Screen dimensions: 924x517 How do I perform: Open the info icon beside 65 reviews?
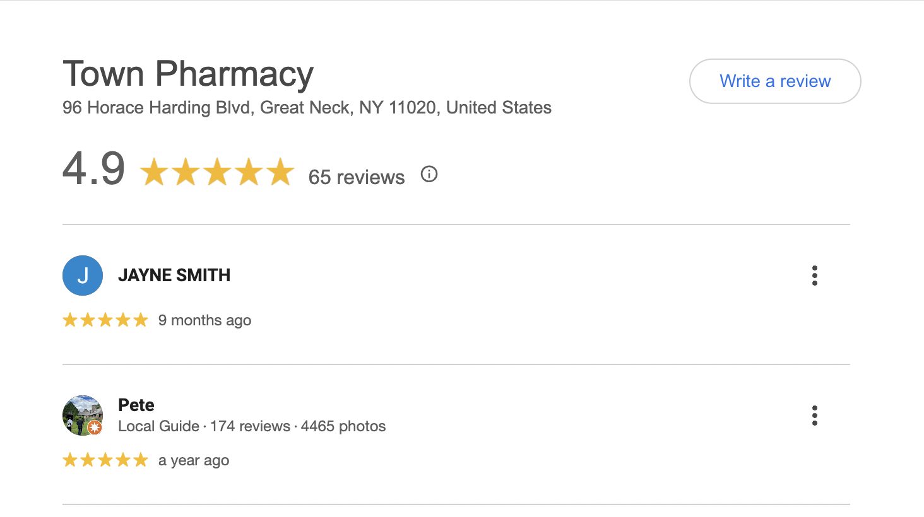point(429,175)
